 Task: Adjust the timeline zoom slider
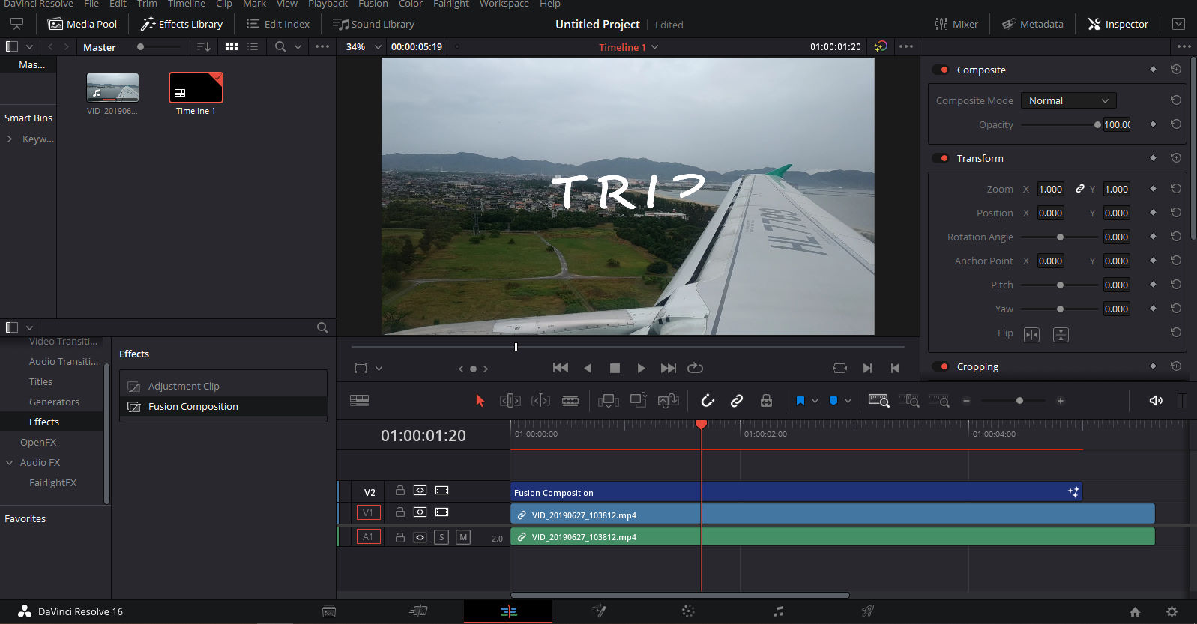pyautogui.click(x=1013, y=401)
